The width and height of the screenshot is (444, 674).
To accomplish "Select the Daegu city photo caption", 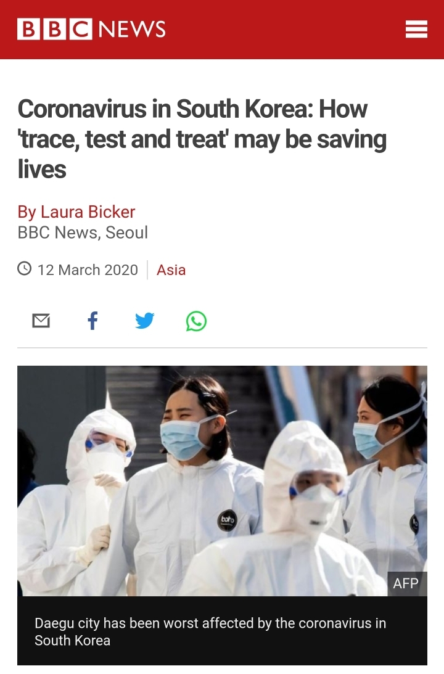I will [x=210, y=631].
